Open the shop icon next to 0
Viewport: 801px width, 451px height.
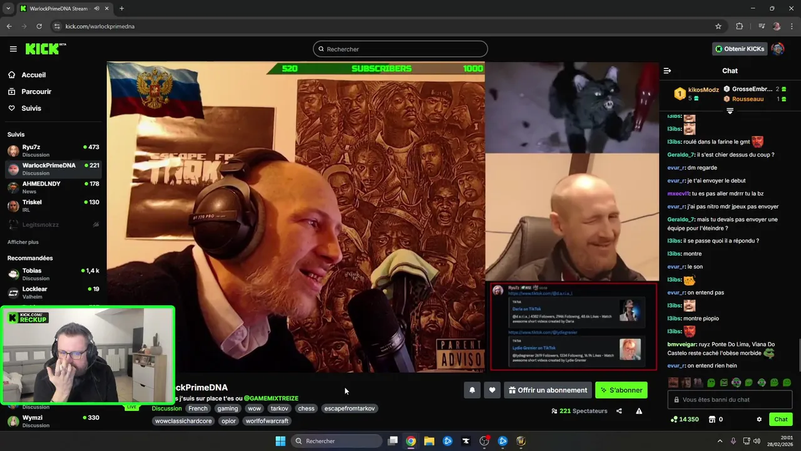click(x=712, y=419)
